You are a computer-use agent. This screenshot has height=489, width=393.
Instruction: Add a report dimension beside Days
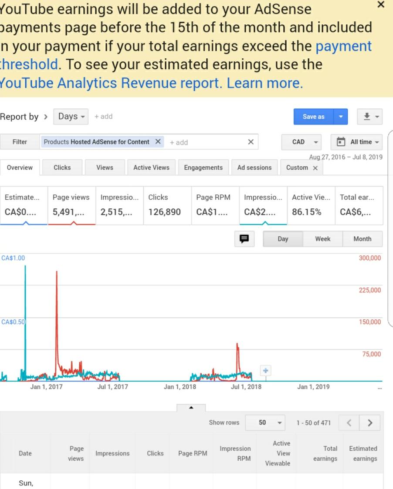(103, 117)
